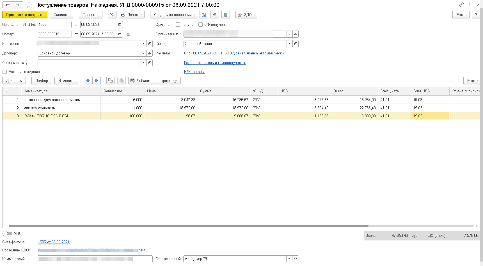483x266 pixels.
Task: Open table Еще menu
Action: [x=472, y=81]
